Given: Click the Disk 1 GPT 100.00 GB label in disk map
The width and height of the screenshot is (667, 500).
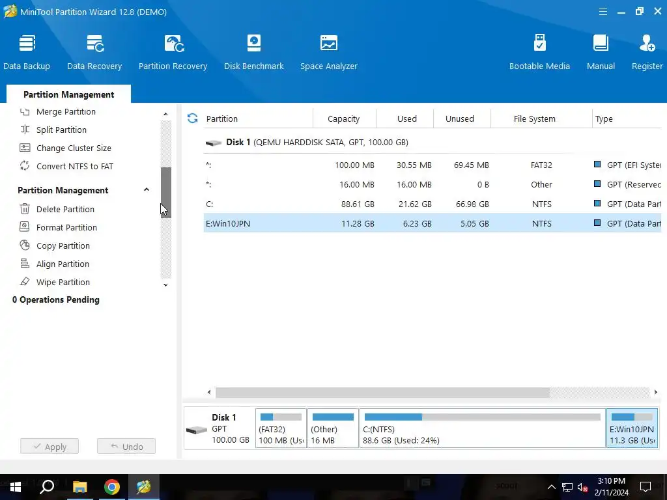Looking at the screenshot, I should click(230, 428).
